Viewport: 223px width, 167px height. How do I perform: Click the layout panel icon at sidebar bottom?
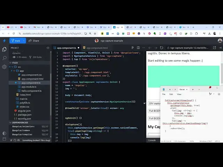(x=4, y=139)
